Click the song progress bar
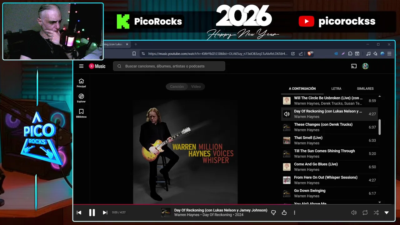 pyautogui.click(x=234, y=205)
